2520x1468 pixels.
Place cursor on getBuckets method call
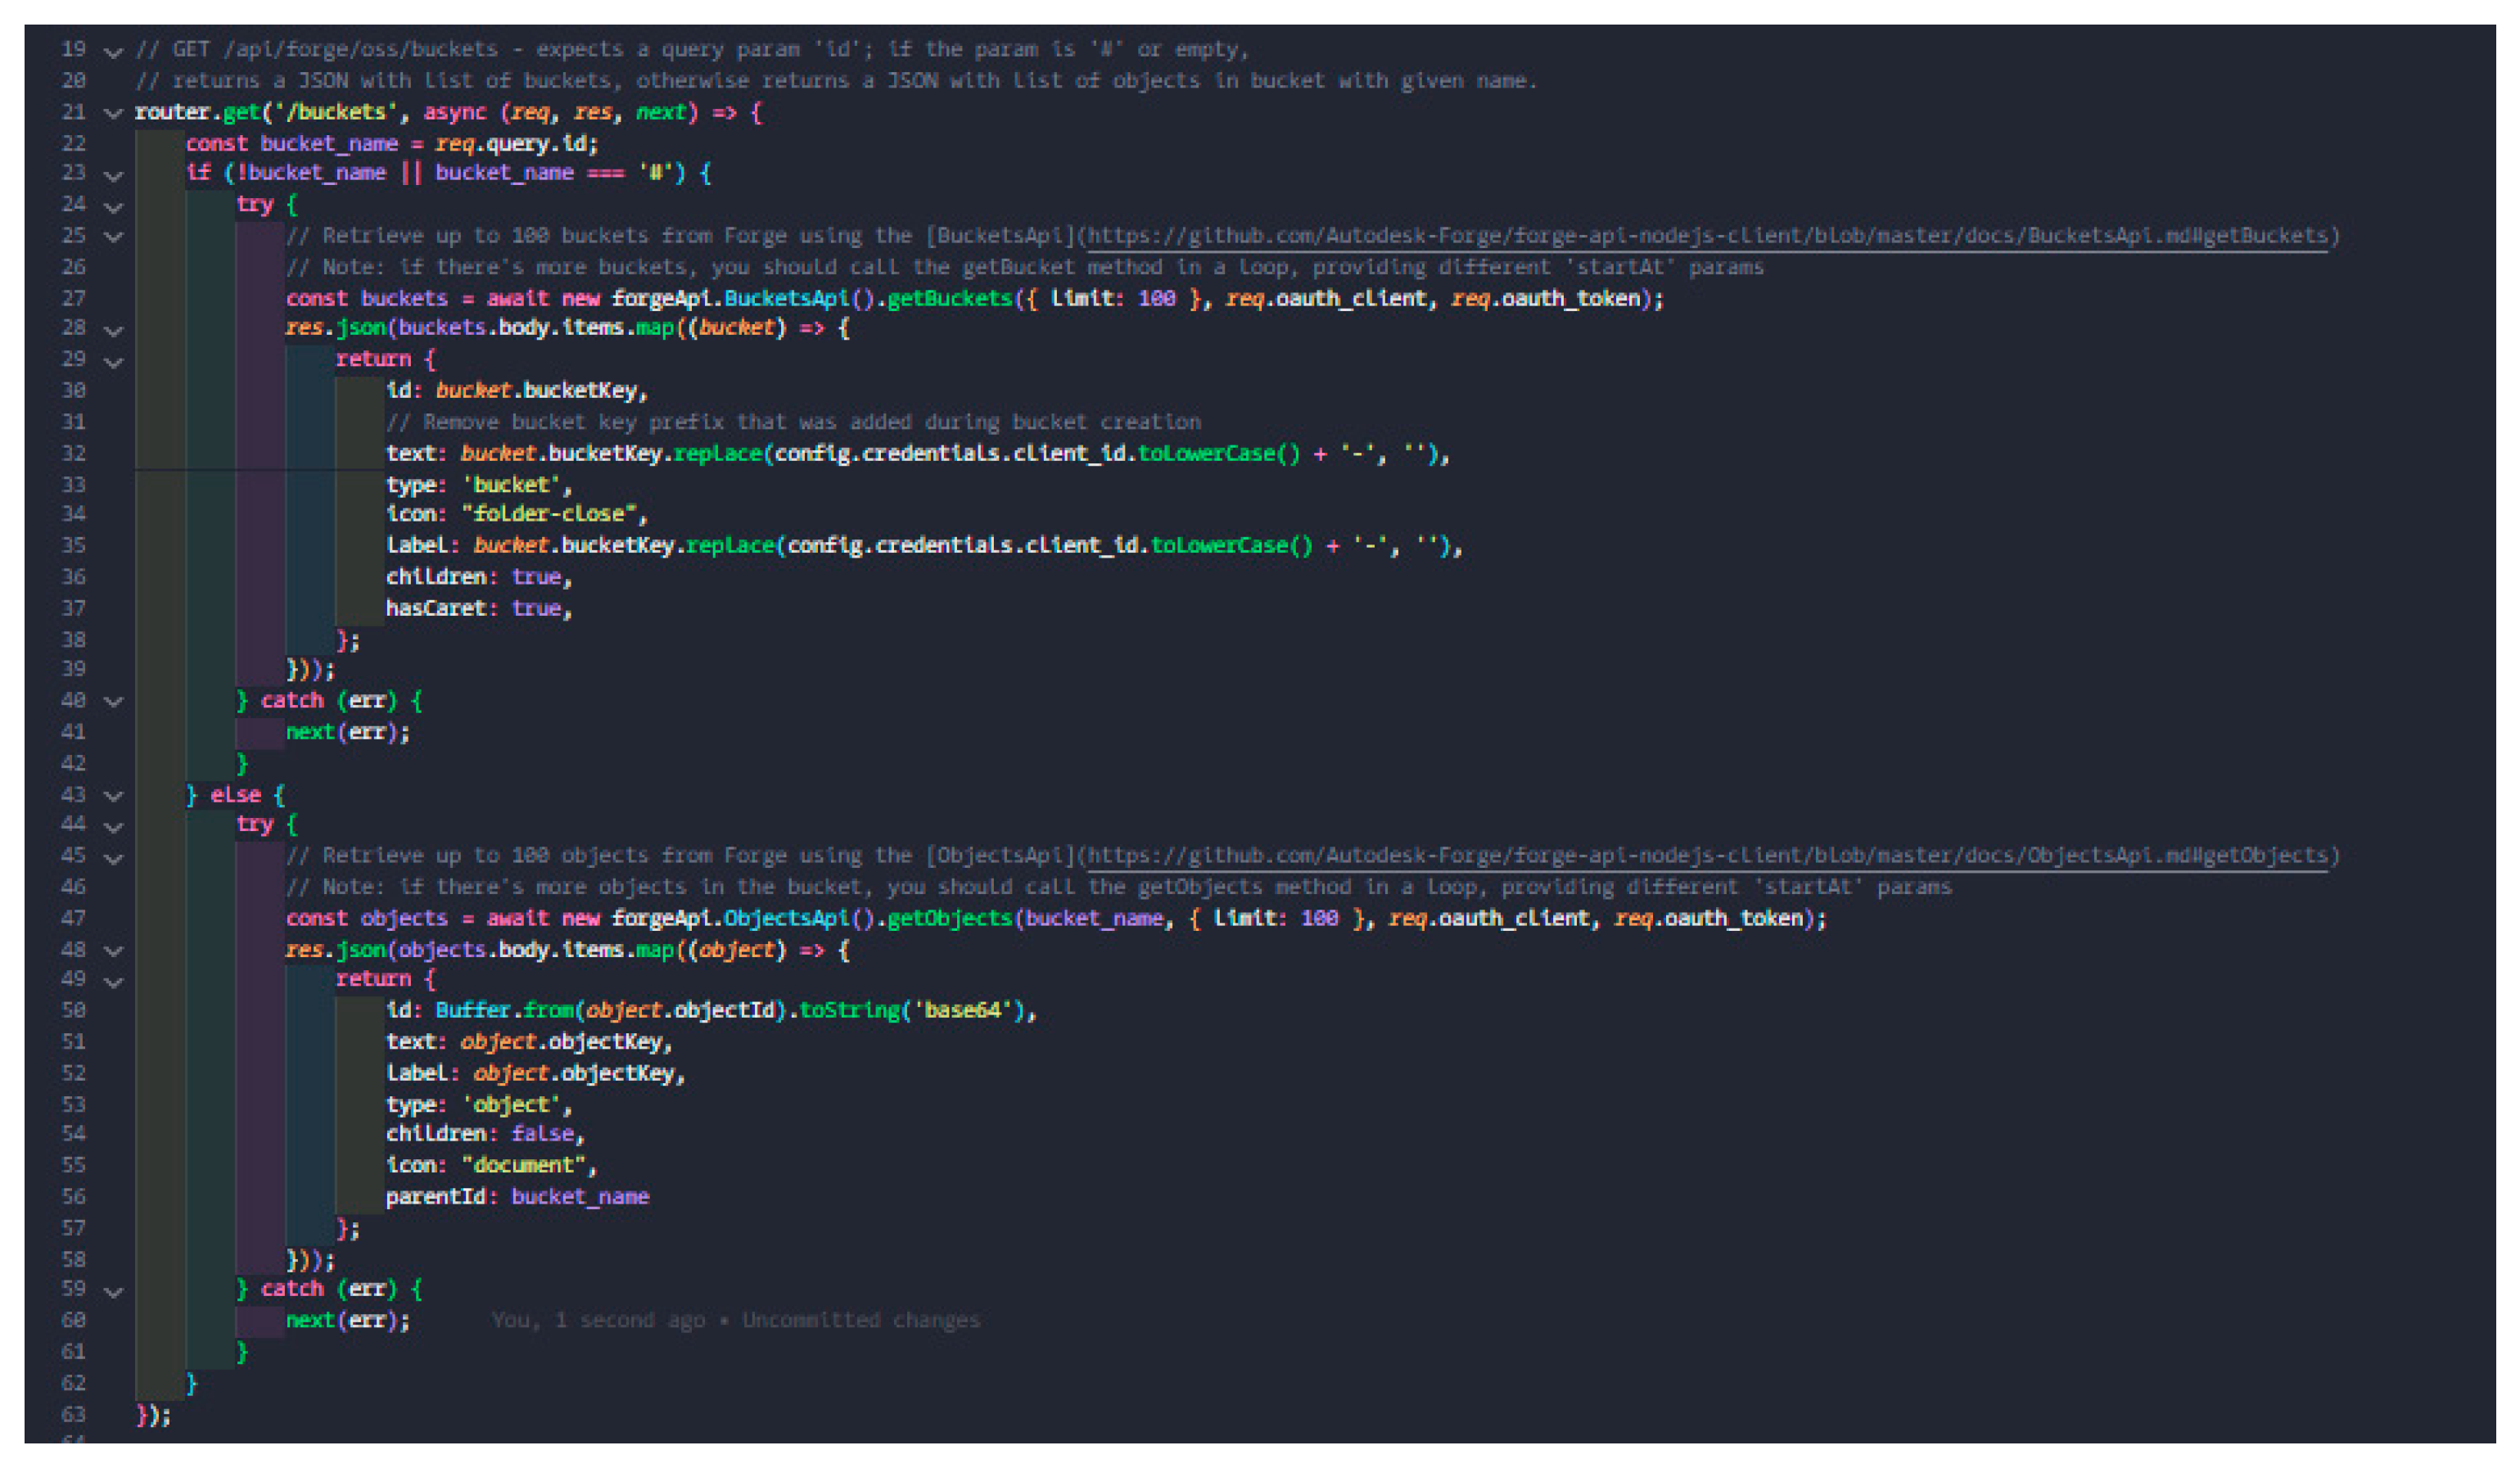coord(949,298)
